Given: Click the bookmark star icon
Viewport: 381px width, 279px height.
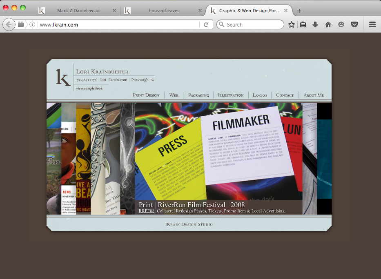Looking at the screenshot, I should click(x=292, y=24).
